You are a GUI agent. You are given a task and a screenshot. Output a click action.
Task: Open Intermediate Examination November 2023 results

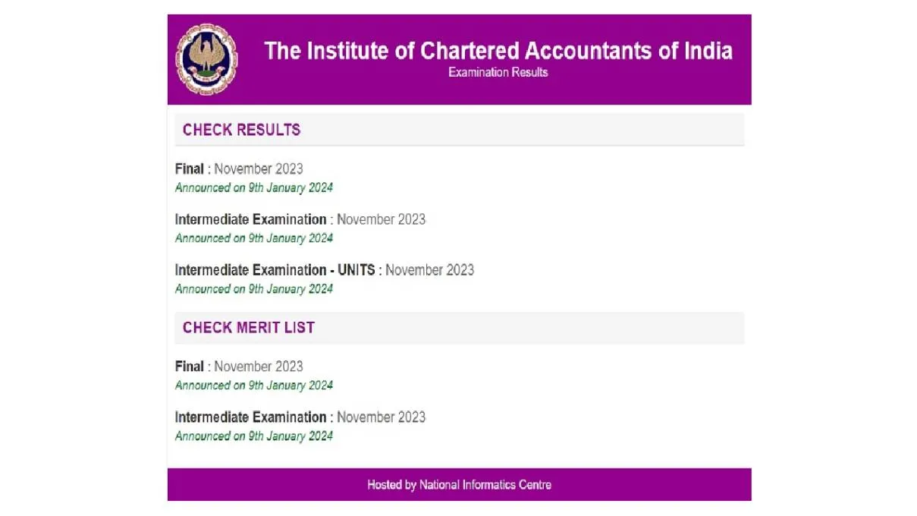click(300, 219)
